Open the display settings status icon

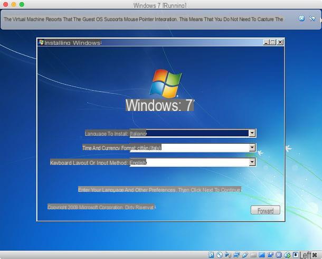coord(262,255)
